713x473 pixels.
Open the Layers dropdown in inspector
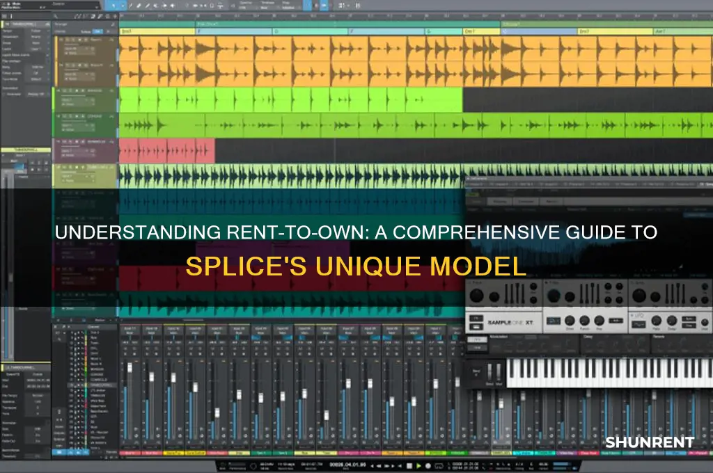(x=38, y=49)
